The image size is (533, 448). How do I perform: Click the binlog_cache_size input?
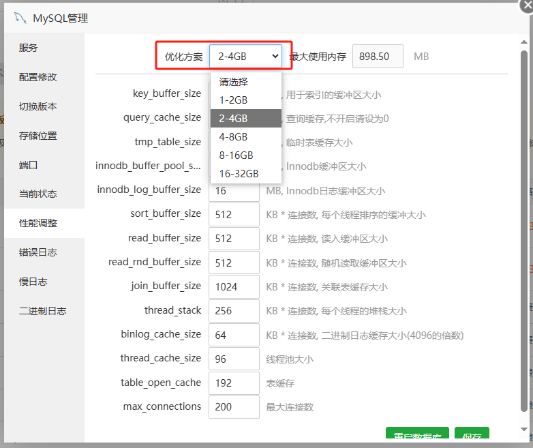tap(234, 335)
